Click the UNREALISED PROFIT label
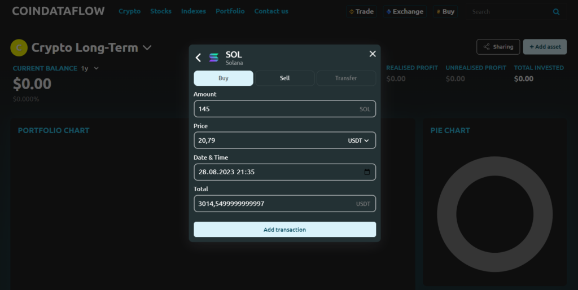Viewport: 578px width, 290px height. click(476, 68)
